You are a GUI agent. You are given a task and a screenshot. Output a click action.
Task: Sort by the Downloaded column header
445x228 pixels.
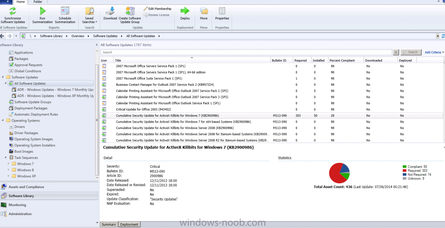coord(380,60)
